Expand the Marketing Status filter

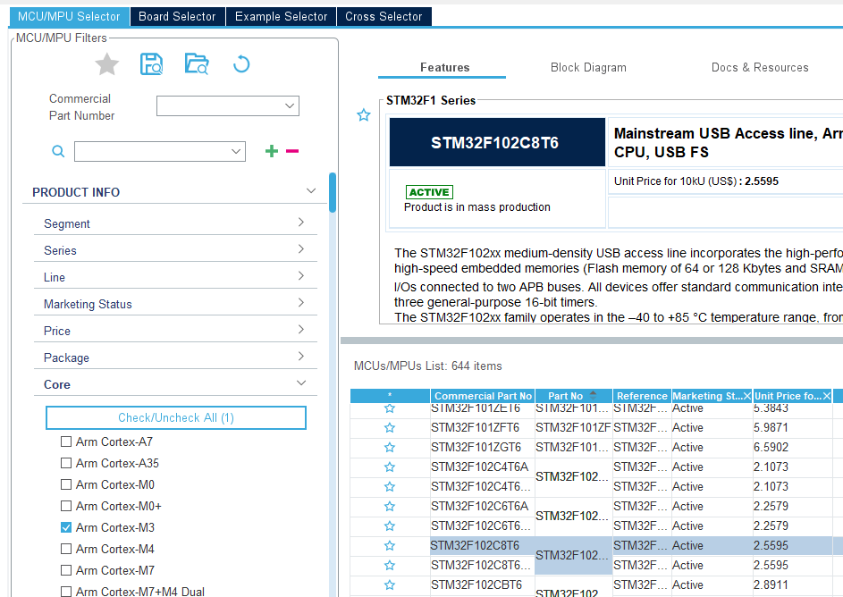pos(301,303)
